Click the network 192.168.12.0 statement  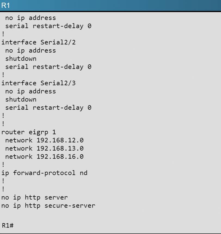pos(44,140)
